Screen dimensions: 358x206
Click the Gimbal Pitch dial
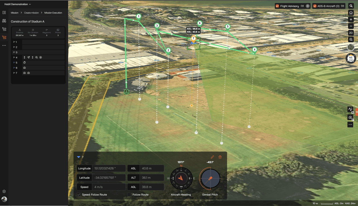(x=211, y=178)
